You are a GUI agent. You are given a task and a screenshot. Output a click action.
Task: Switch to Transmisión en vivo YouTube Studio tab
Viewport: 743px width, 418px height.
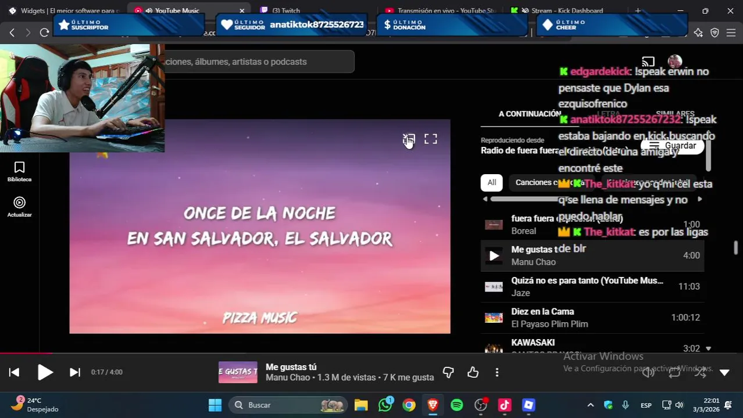coord(440,10)
